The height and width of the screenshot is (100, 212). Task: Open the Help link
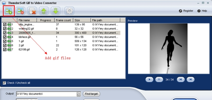pyautogui.click(x=202, y=11)
